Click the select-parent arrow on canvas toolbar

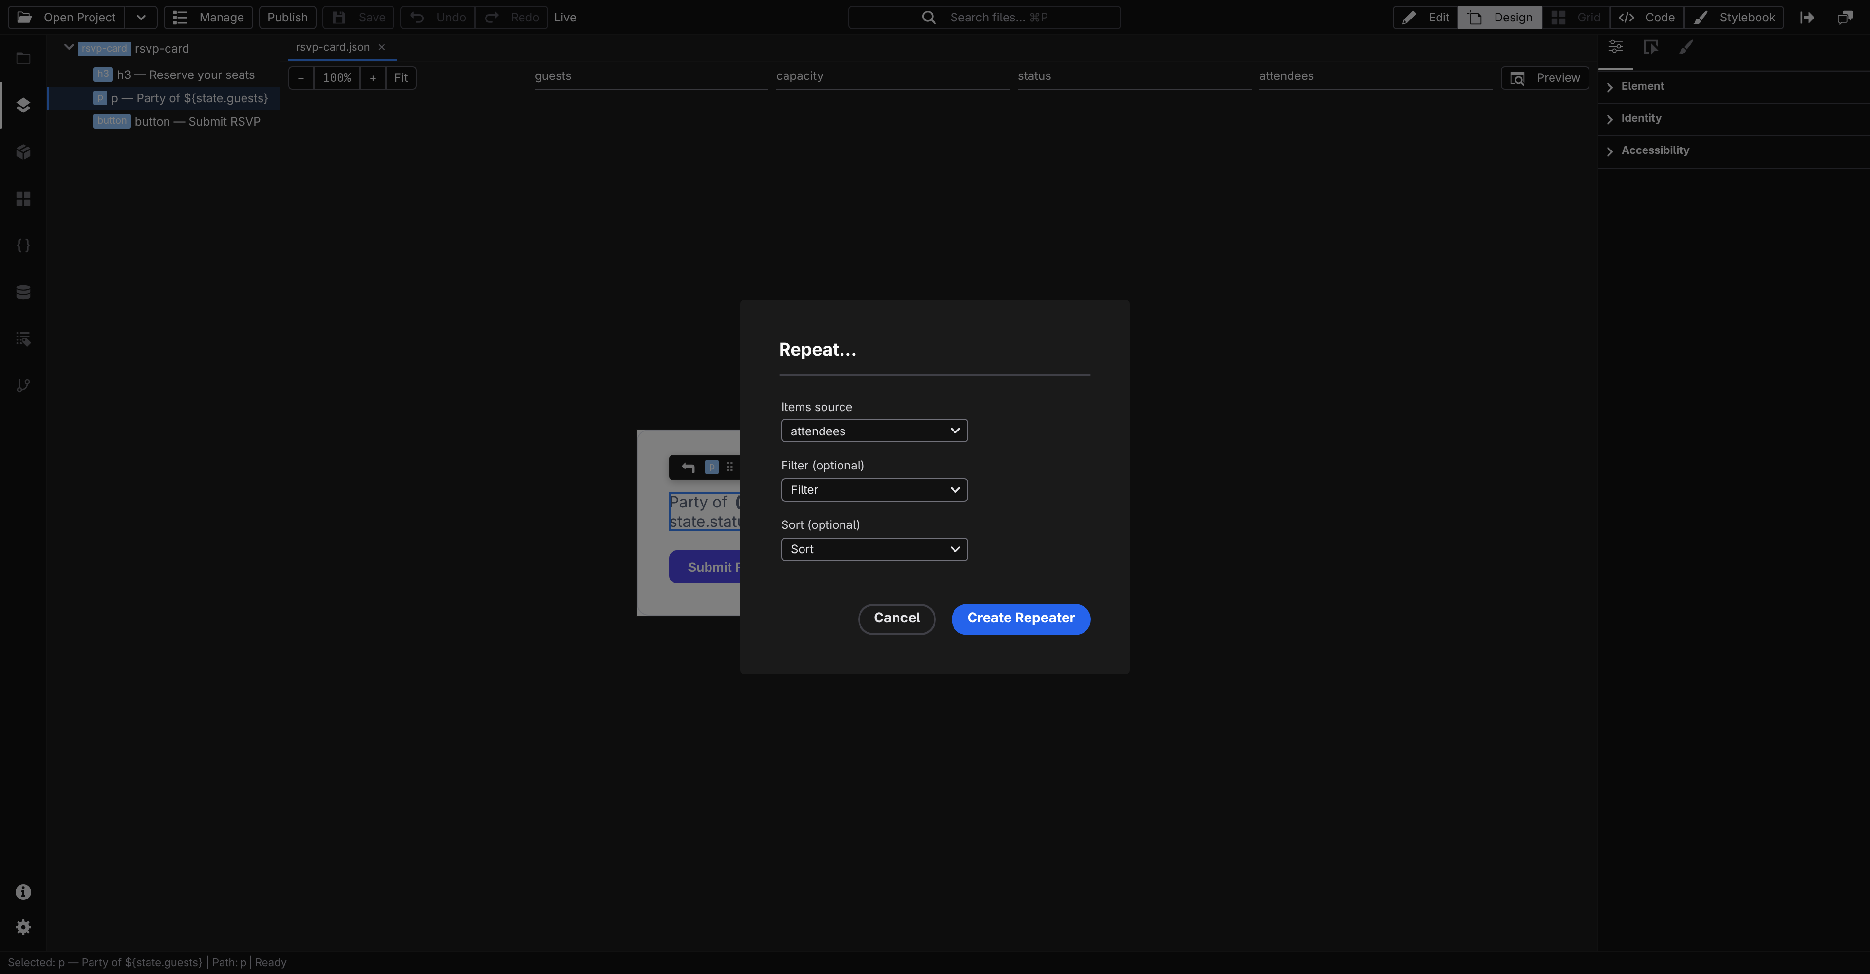tap(688, 468)
